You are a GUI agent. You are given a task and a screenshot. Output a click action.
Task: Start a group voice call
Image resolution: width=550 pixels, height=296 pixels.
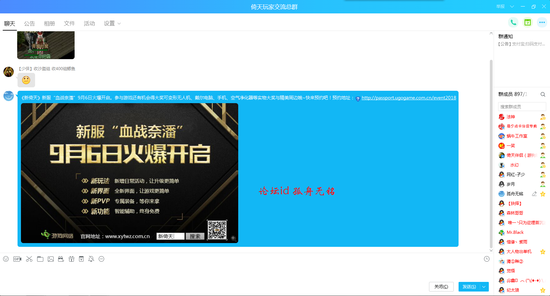tap(513, 22)
